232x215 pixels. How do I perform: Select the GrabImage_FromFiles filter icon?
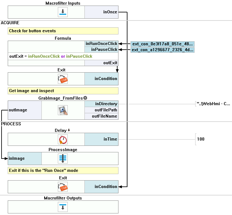pyautogui.click(x=63, y=110)
